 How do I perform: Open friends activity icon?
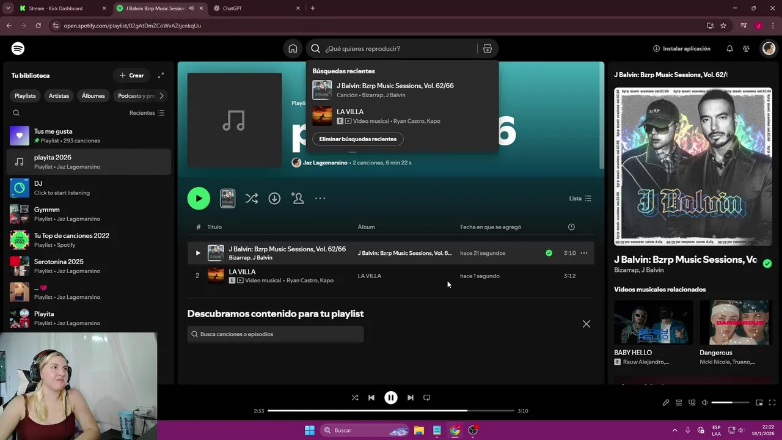pyautogui.click(x=746, y=48)
